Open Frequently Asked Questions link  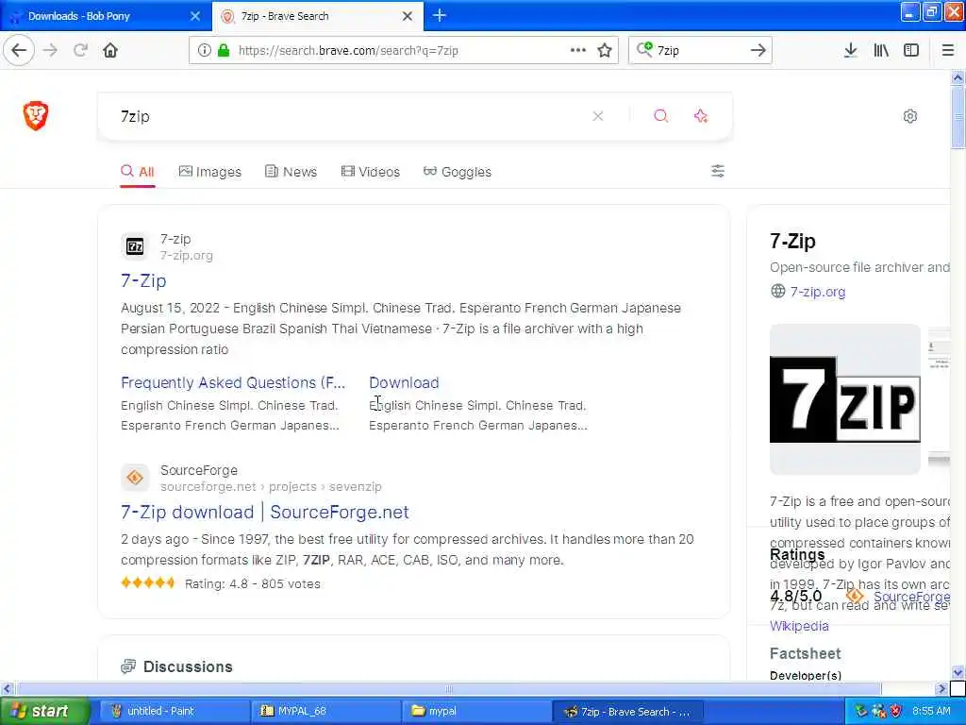(233, 383)
